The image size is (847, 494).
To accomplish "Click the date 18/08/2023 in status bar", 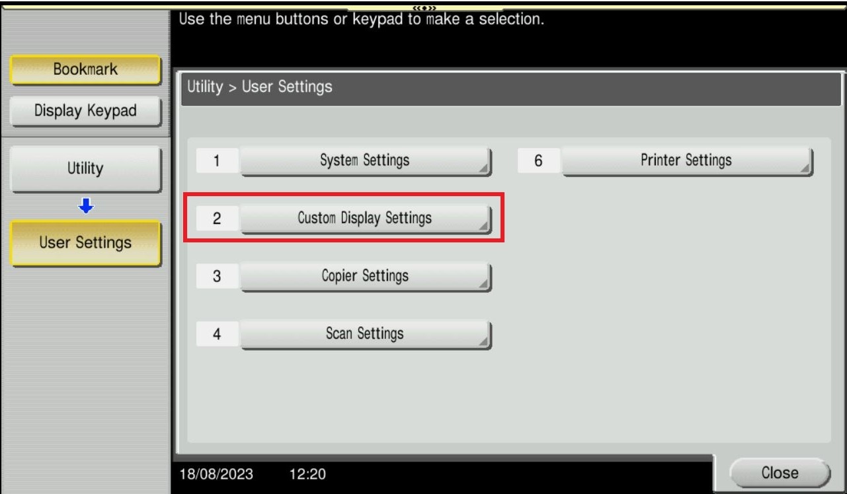I will [x=217, y=474].
